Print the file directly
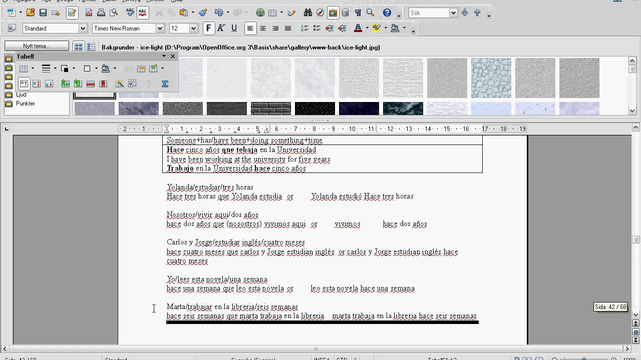Screen dimensions: 641x360 click(101, 12)
